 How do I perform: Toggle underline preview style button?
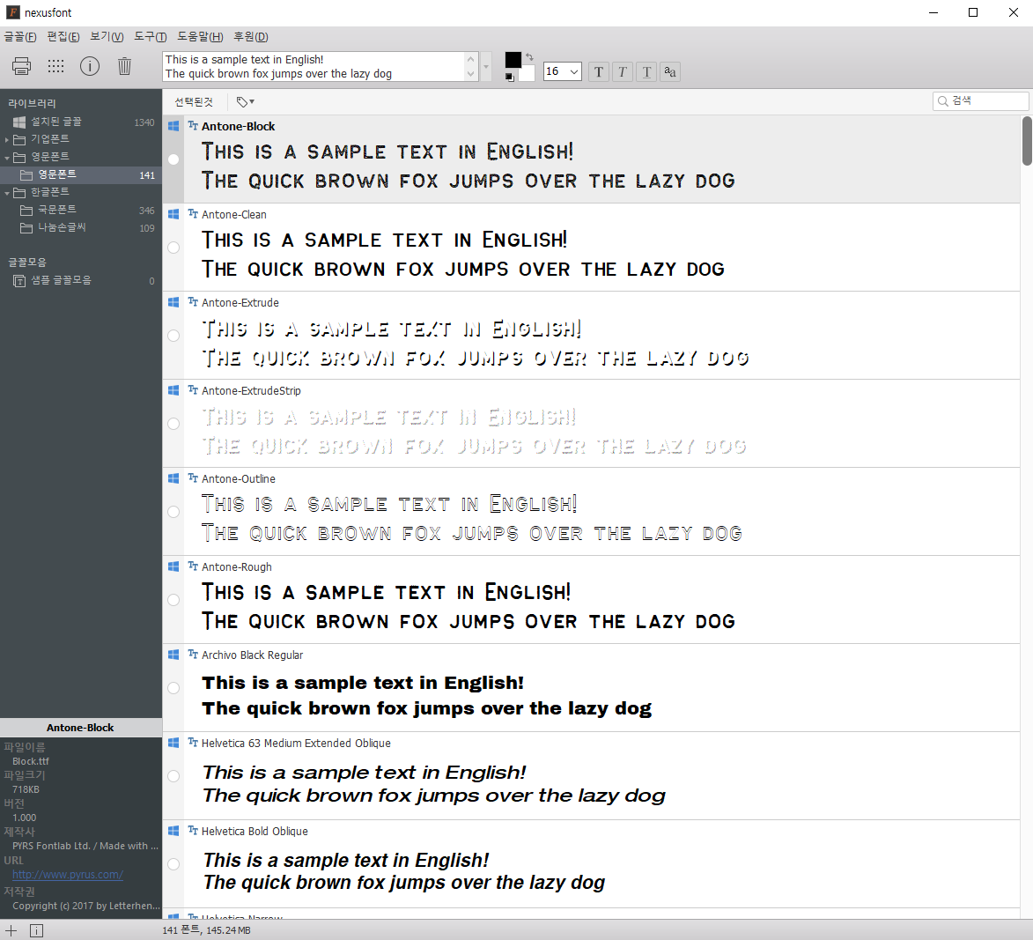[x=647, y=72]
